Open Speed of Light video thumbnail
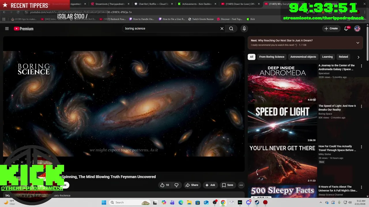Image resolution: width=369 pixels, height=207 pixels. pos(282,124)
